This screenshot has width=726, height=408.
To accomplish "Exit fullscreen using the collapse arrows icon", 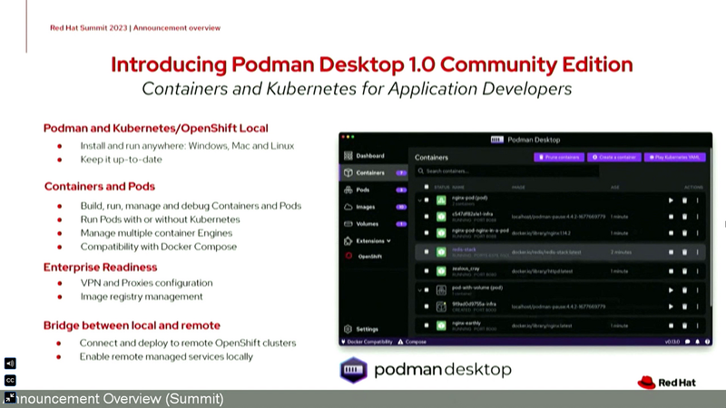I will tap(10, 397).
